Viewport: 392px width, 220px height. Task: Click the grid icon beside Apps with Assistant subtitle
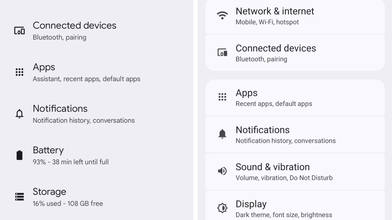[x=19, y=72]
